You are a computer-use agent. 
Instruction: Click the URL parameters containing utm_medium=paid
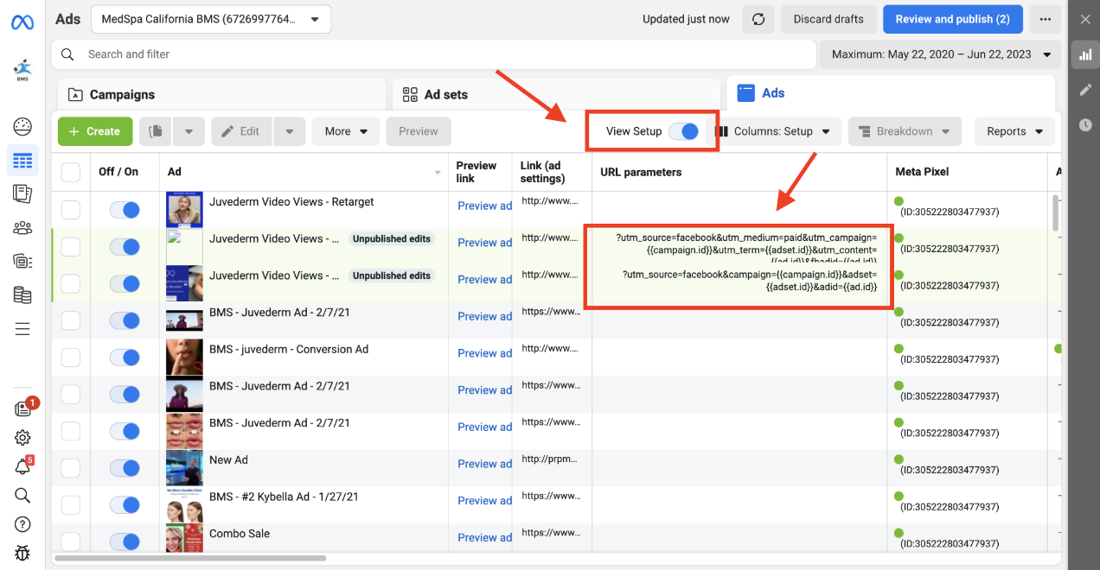click(x=747, y=248)
